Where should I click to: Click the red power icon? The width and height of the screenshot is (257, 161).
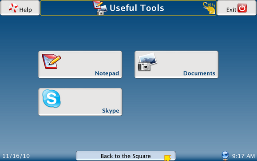point(242,8)
